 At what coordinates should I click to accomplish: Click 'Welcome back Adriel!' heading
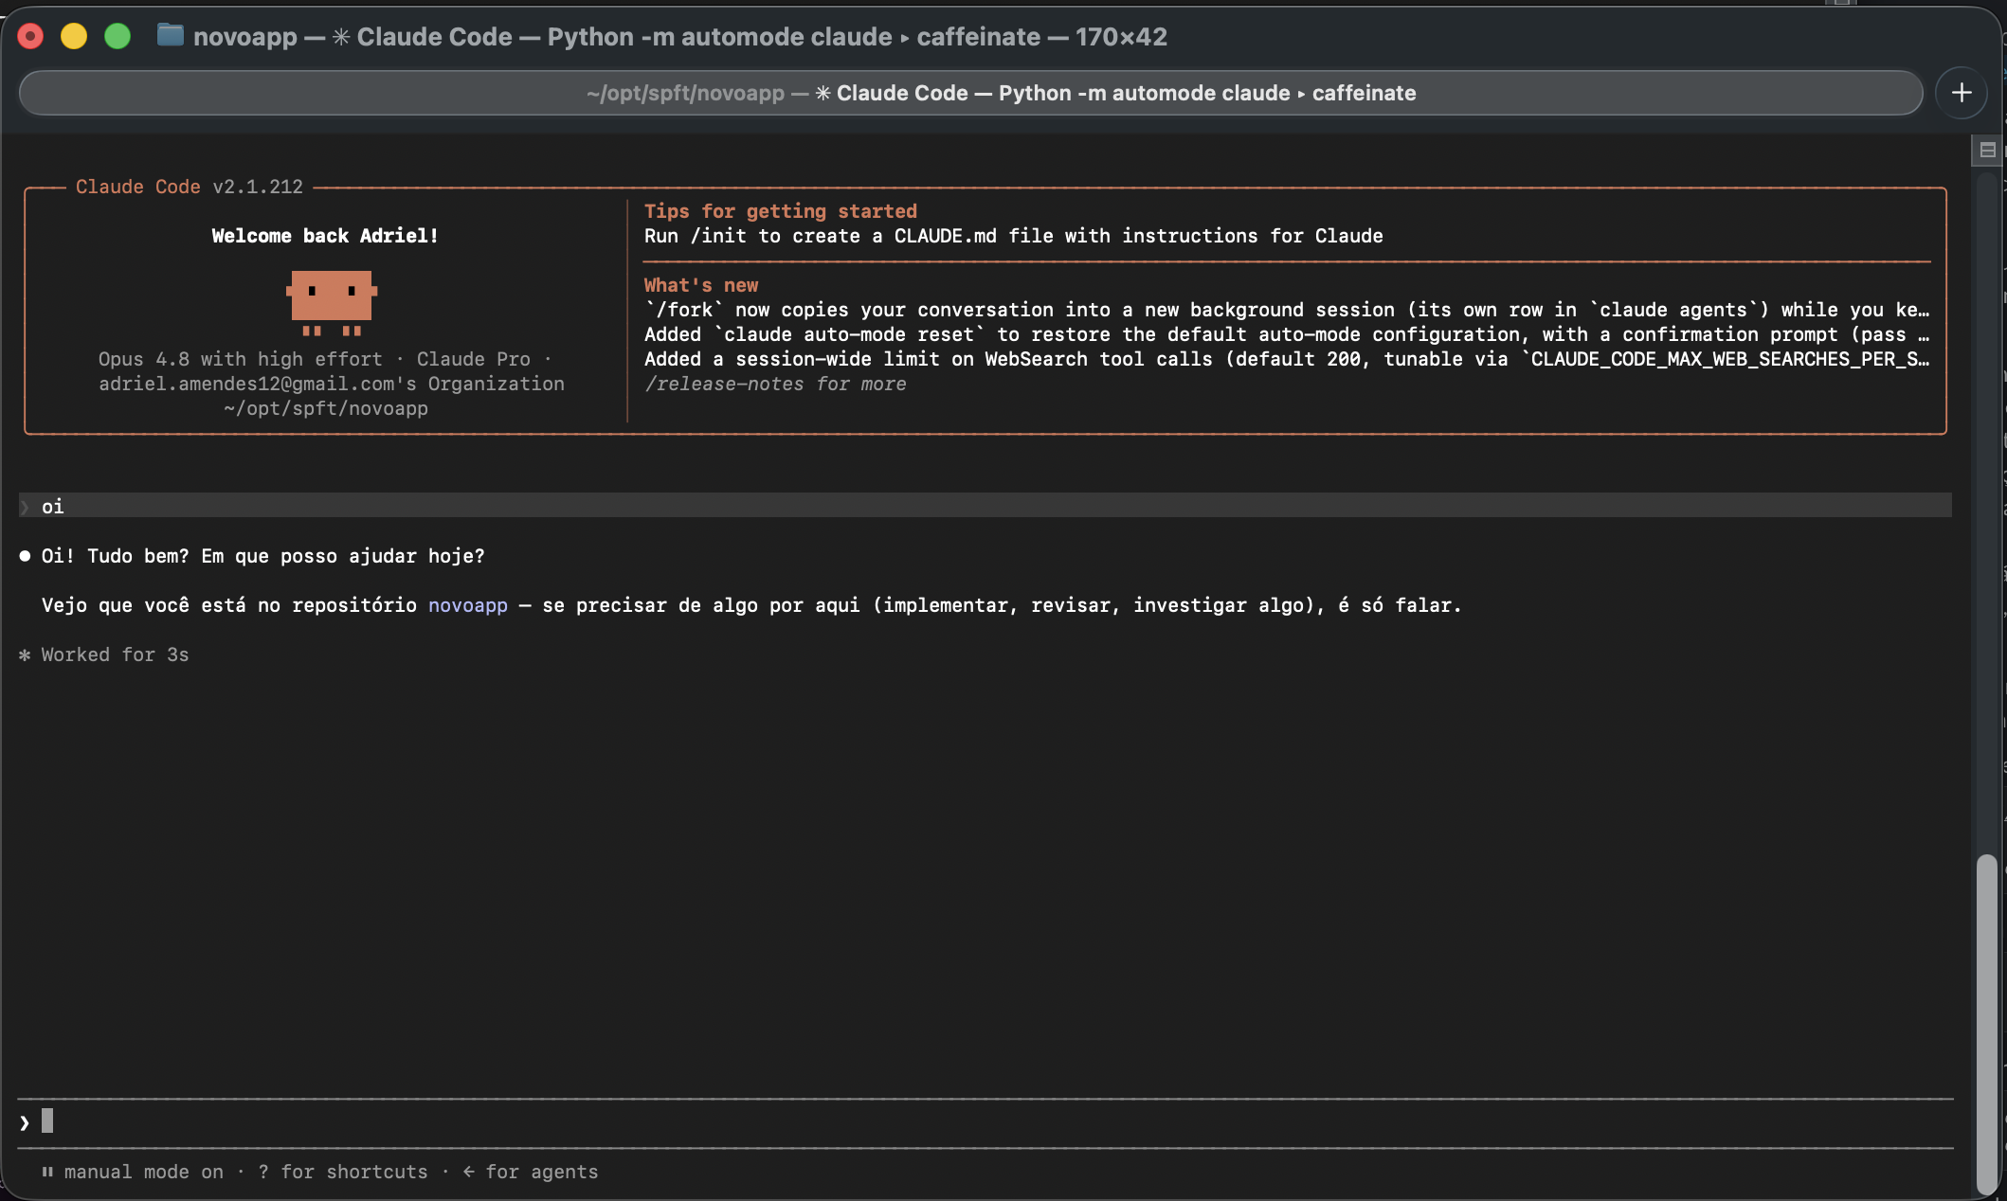click(325, 236)
